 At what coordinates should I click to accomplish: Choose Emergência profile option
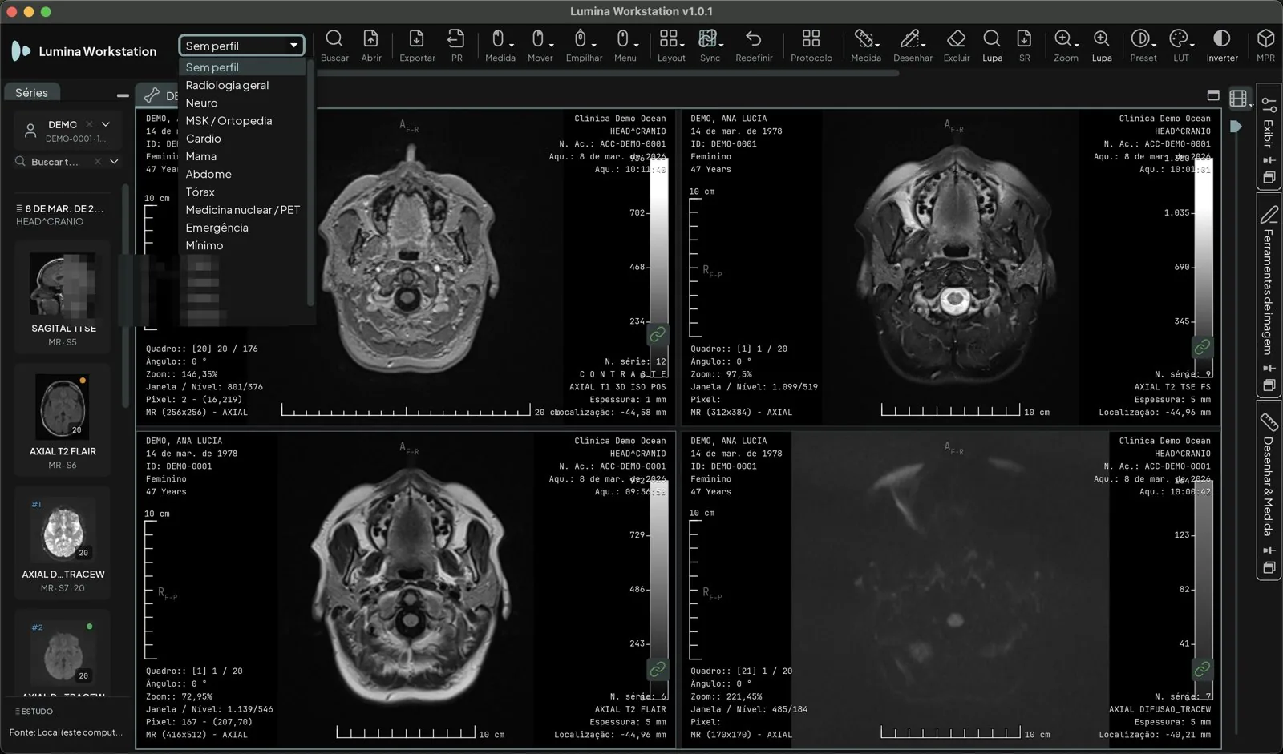217,227
